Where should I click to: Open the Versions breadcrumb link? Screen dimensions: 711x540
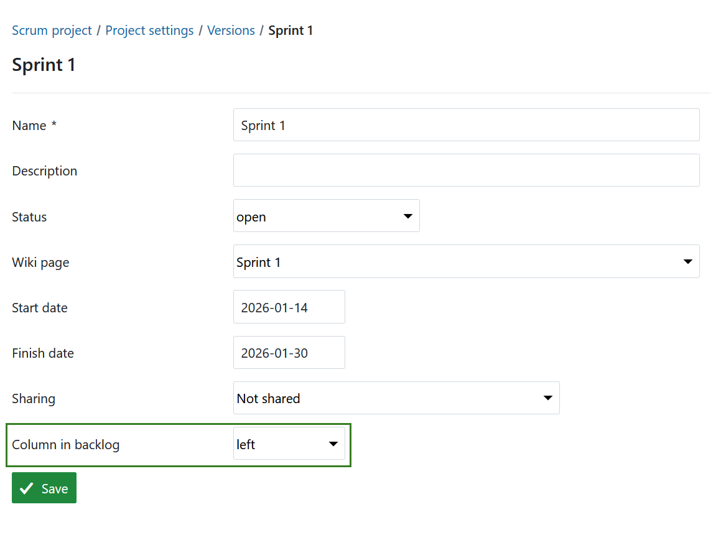pyautogui.click(x=231, y=30)
